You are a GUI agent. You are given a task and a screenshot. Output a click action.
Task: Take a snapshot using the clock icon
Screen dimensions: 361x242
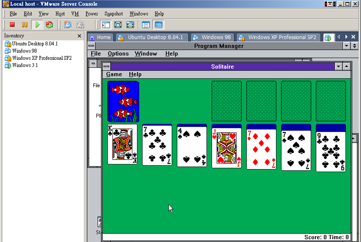tap(68, 25)
